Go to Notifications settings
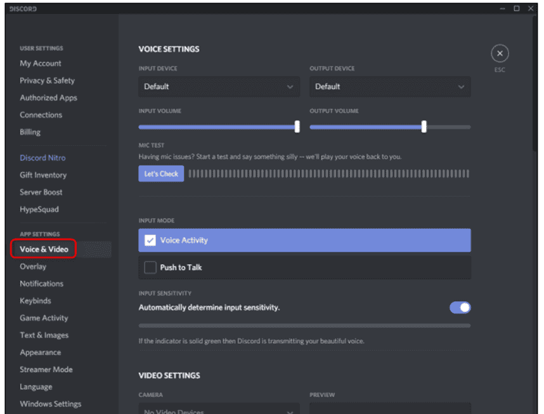Image resolution: width=544 pixels, height=414 pixels. click(x=42, y=283)
